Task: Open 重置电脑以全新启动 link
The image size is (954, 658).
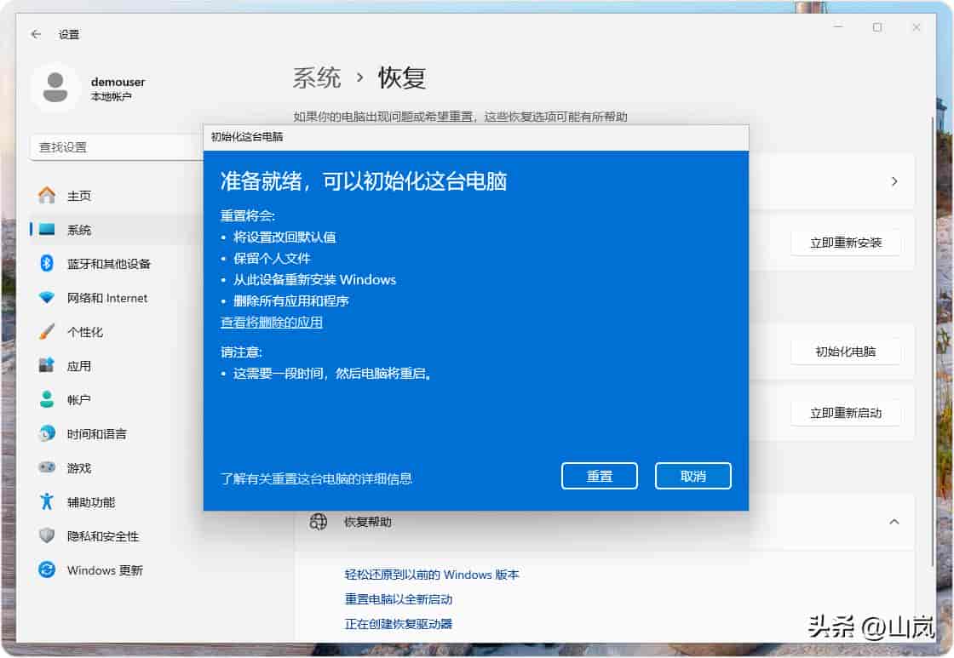Action: [x=399, y=599]
